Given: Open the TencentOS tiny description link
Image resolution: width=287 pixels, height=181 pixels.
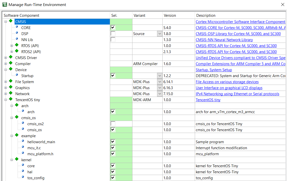Looking at the screenshot, I should [x=208, y=100].
